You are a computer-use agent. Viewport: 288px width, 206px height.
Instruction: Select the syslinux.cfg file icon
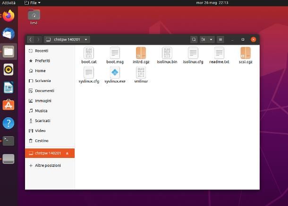(89, 72)
